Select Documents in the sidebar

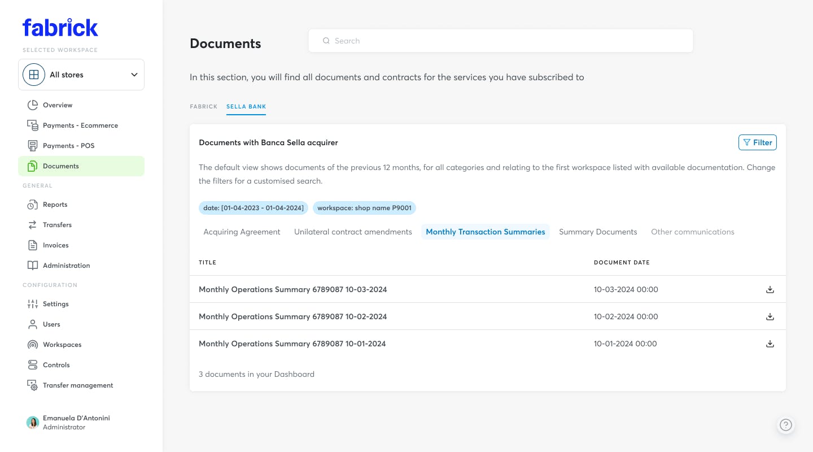(81, 166)
